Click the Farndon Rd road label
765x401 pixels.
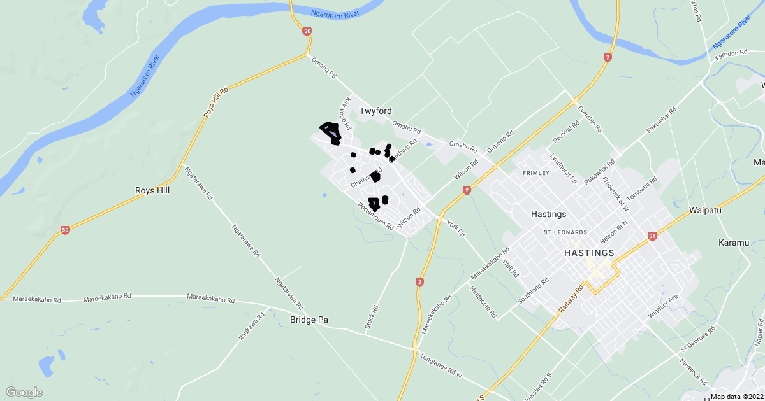click(x=731, y=53)
